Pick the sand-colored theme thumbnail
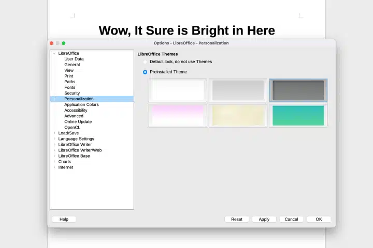Screen dimensions: 373x248 [x=238, y=115]
